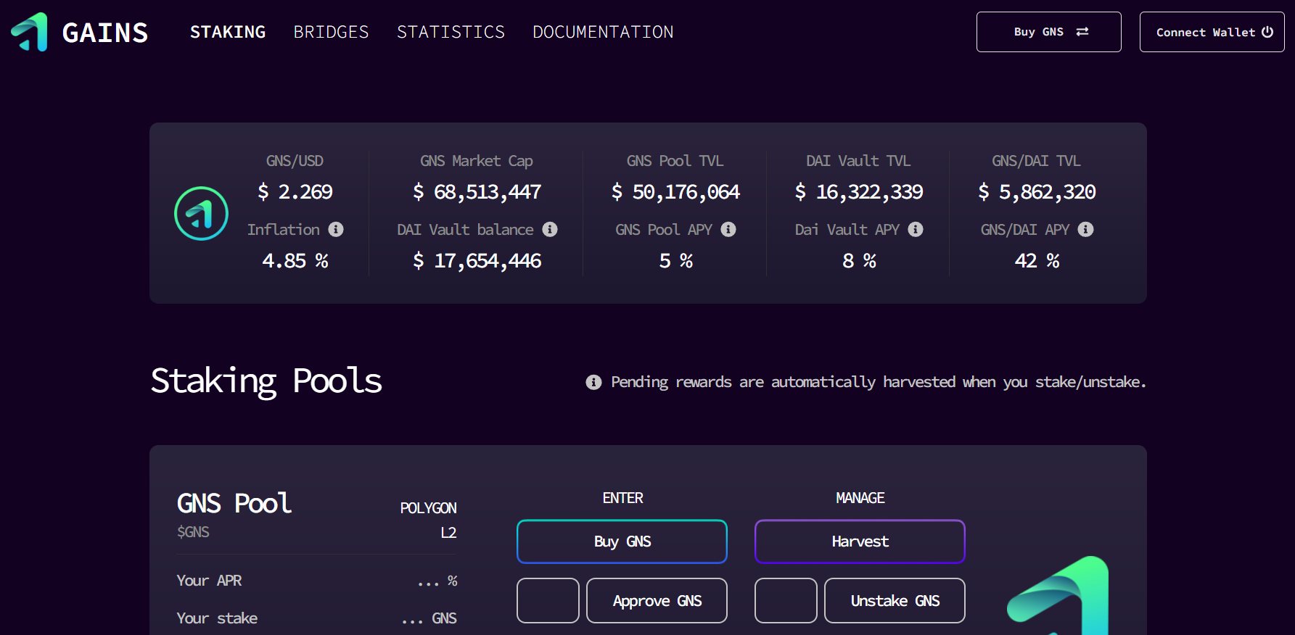Screen dimensions: 1295x635
Task: Focus the stake amount field beside Approve GNS
Action: (548, 600)
